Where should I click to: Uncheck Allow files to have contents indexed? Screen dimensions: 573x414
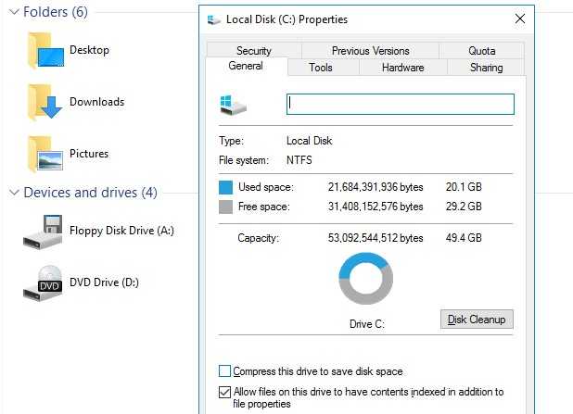click(x=224, y=392)
